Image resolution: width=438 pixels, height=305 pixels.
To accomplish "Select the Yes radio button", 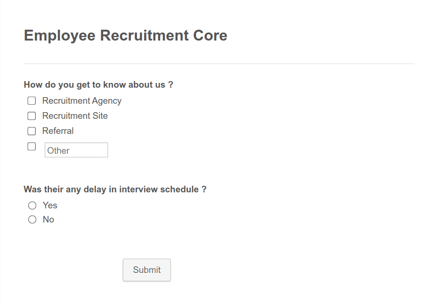I will click(x=32, y=206).
